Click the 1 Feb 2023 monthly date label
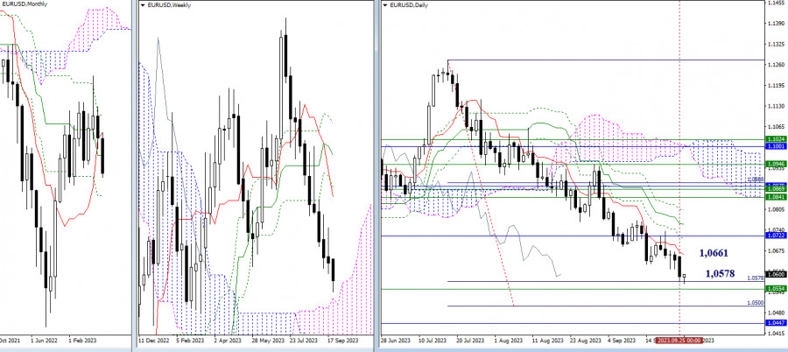Viewport: 788px width, 352px height. (81, 341)
